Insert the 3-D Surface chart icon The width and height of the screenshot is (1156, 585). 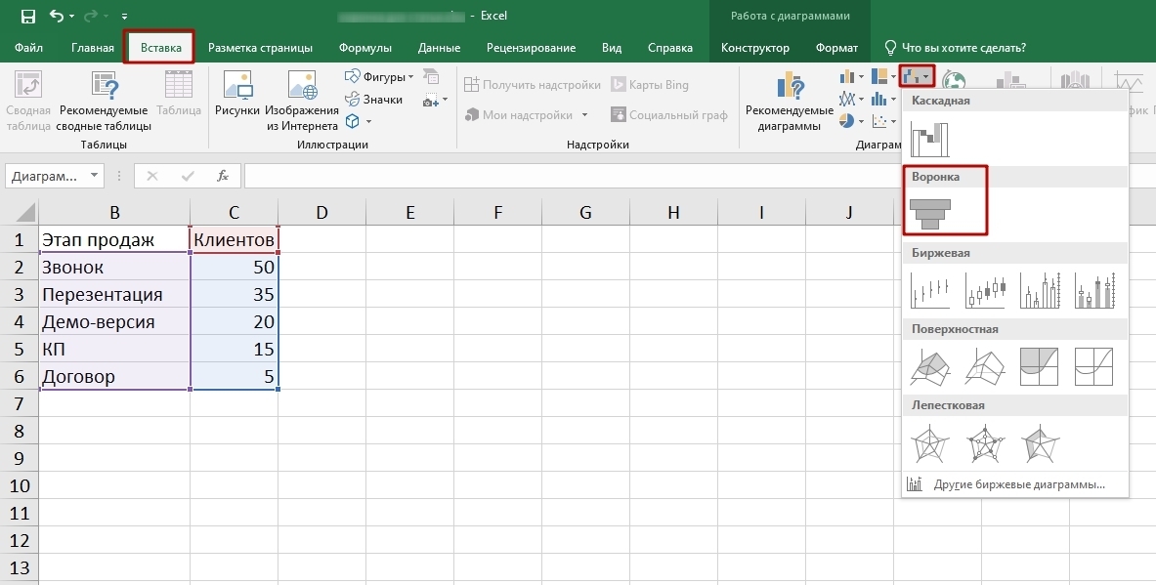(930, 366)
